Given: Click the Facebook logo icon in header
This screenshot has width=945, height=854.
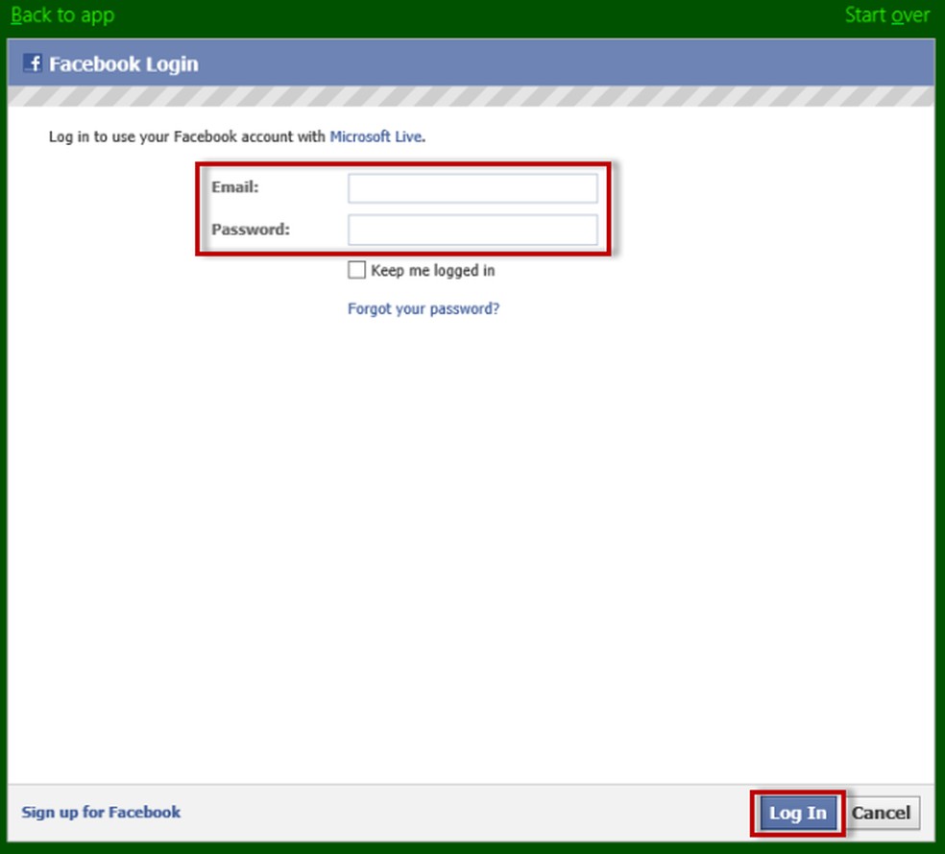Looking at the screenshot, I should coord(32,62).
